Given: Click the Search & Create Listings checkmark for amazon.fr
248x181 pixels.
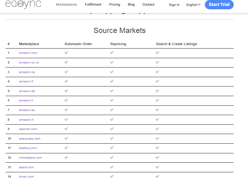Looking at the screenshot, I should 157,81.
